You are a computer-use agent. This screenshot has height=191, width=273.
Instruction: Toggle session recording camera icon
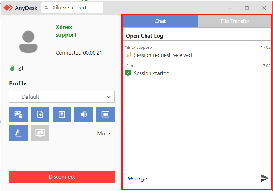(105, 114)
